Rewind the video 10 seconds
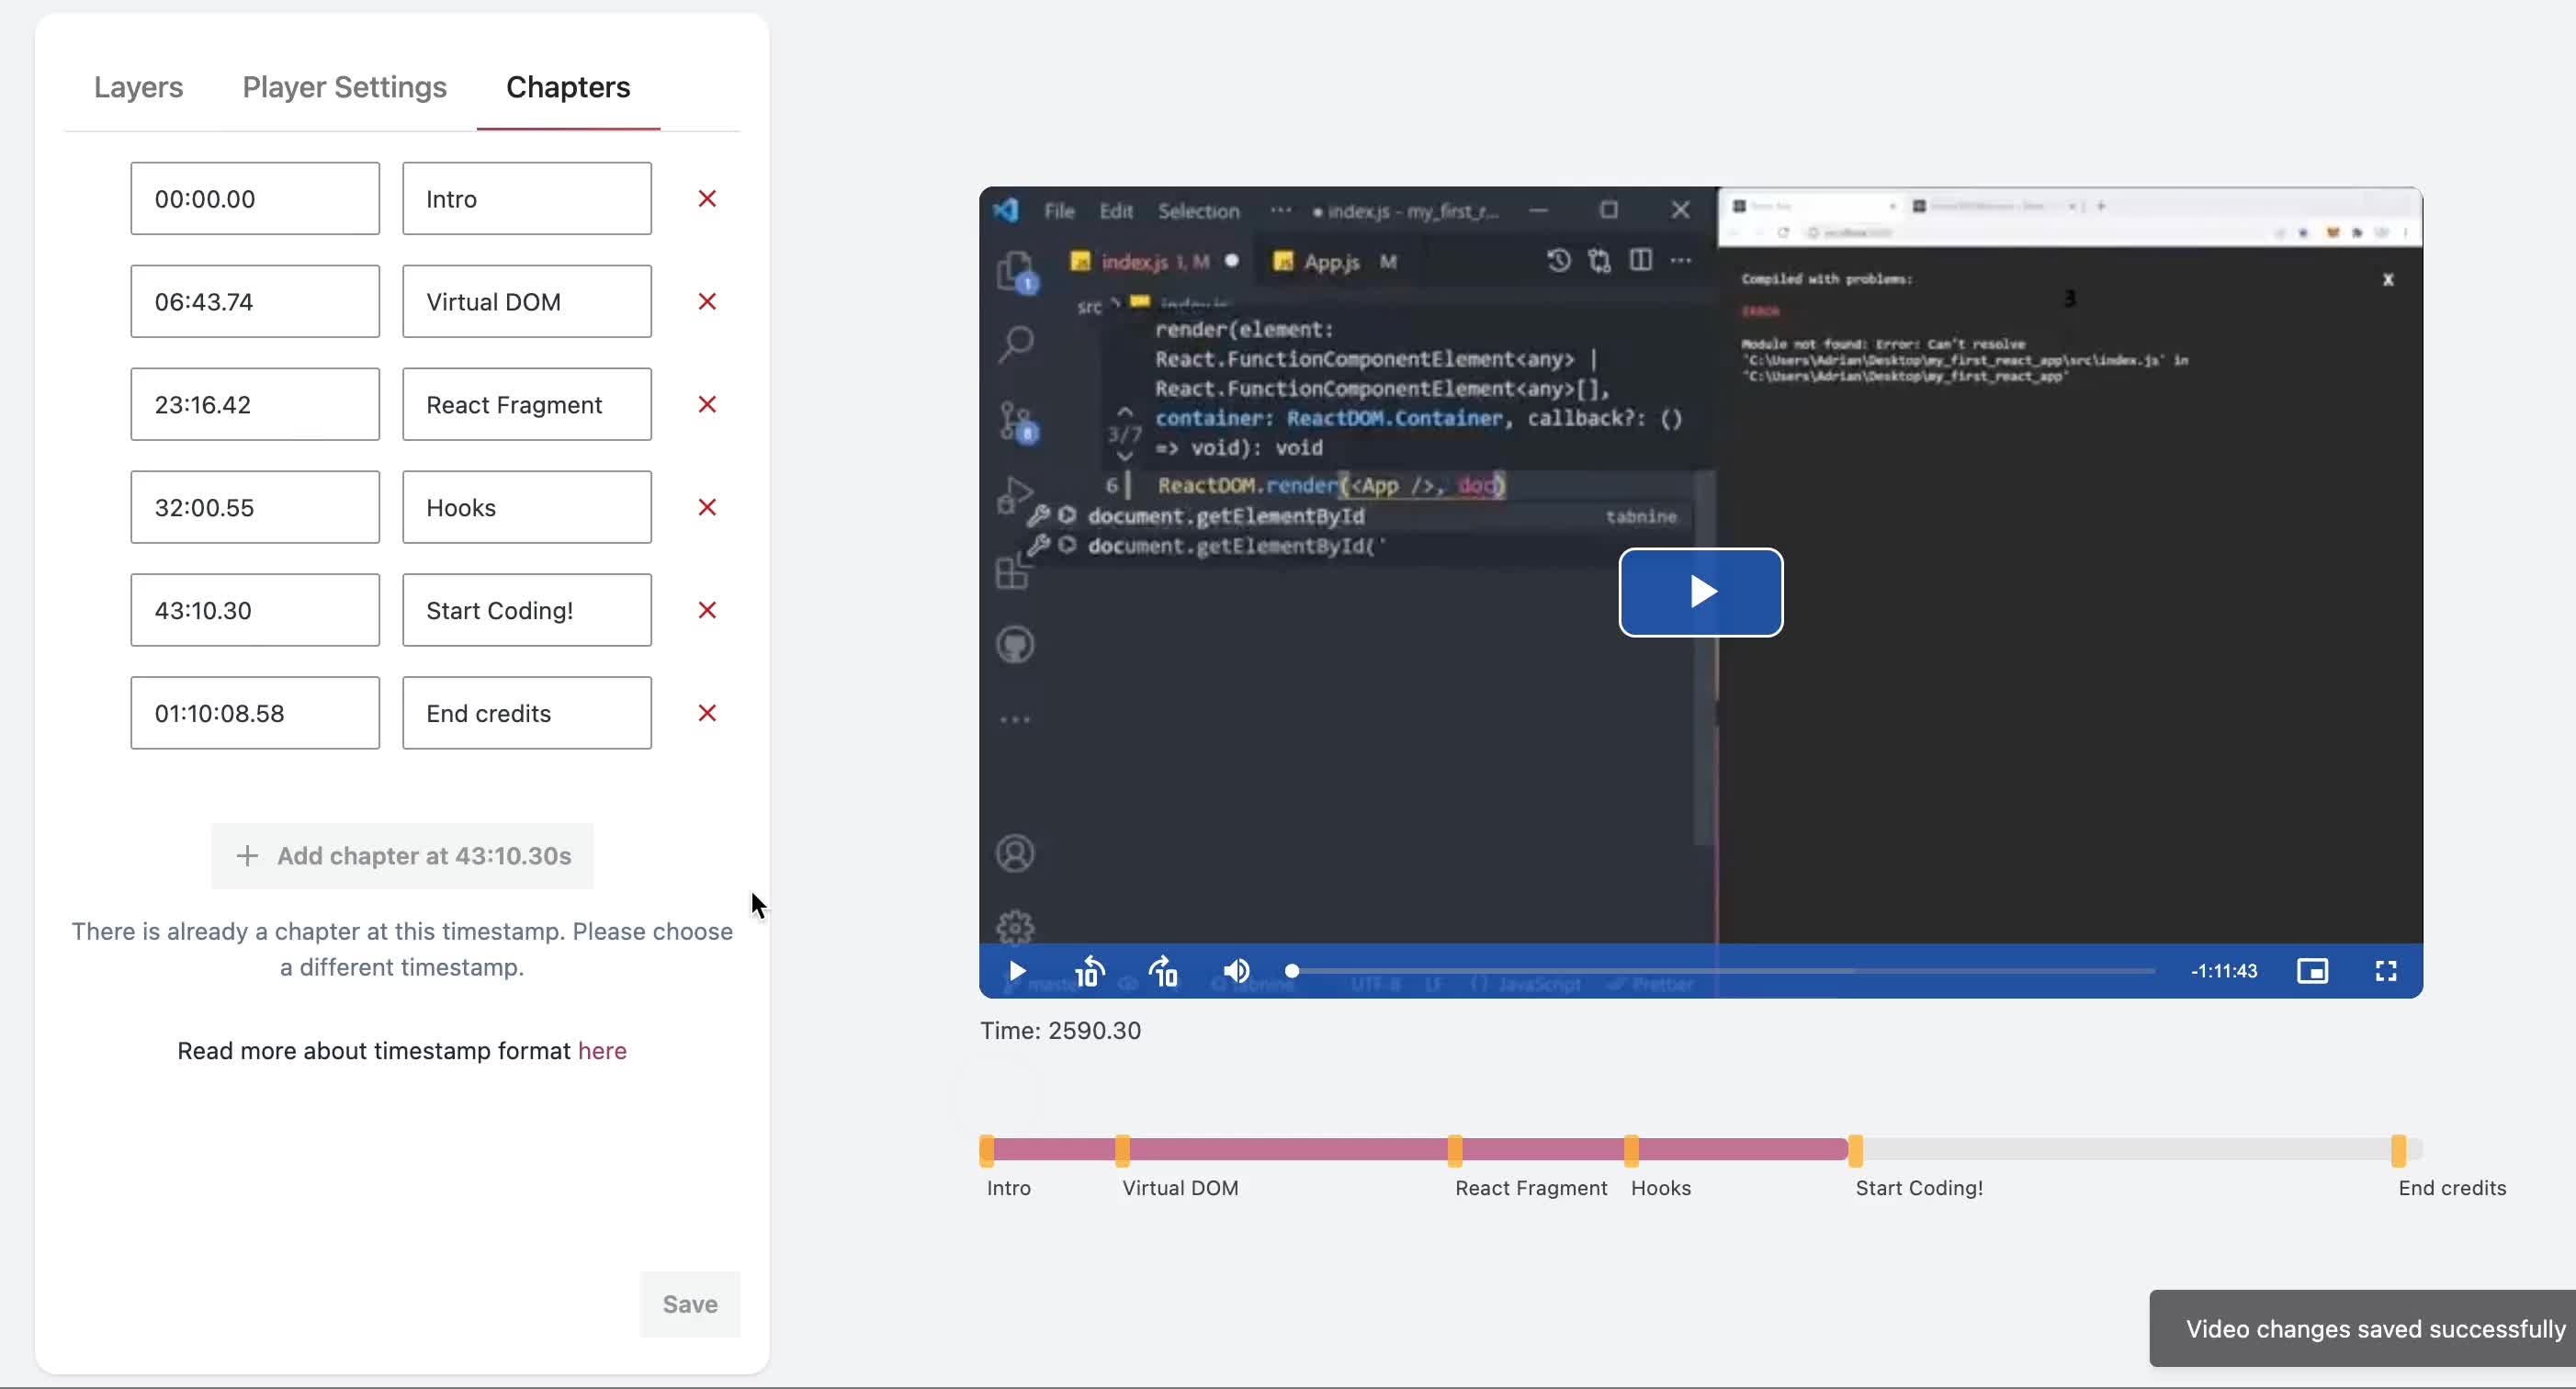The width and height of the screenshot is (2576, 1389). click(1089, 971)
